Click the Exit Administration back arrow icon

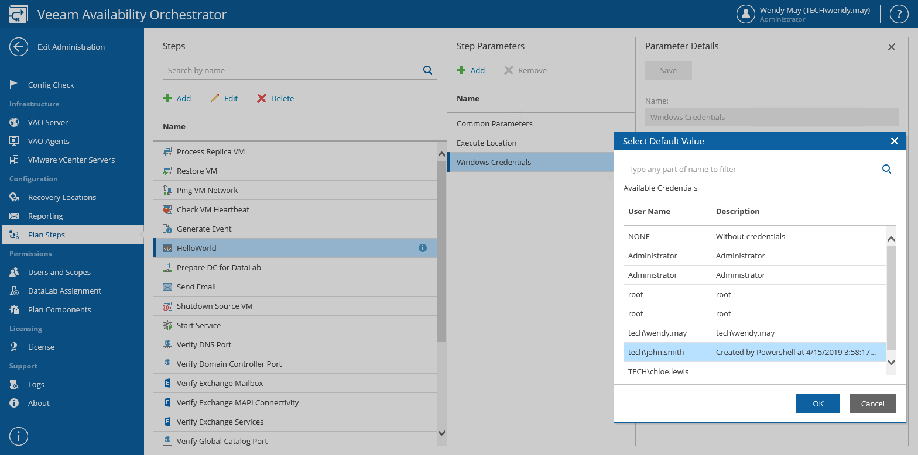19,47
